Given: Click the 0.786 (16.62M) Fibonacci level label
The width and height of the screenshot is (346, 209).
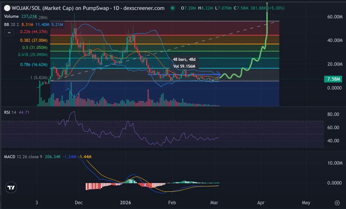Looking at the screenshot, I should pos(34,65).
